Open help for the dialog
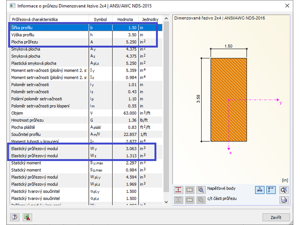Image resolution: width=300 pixels, height=225 pixels. (x=15, y=217)
